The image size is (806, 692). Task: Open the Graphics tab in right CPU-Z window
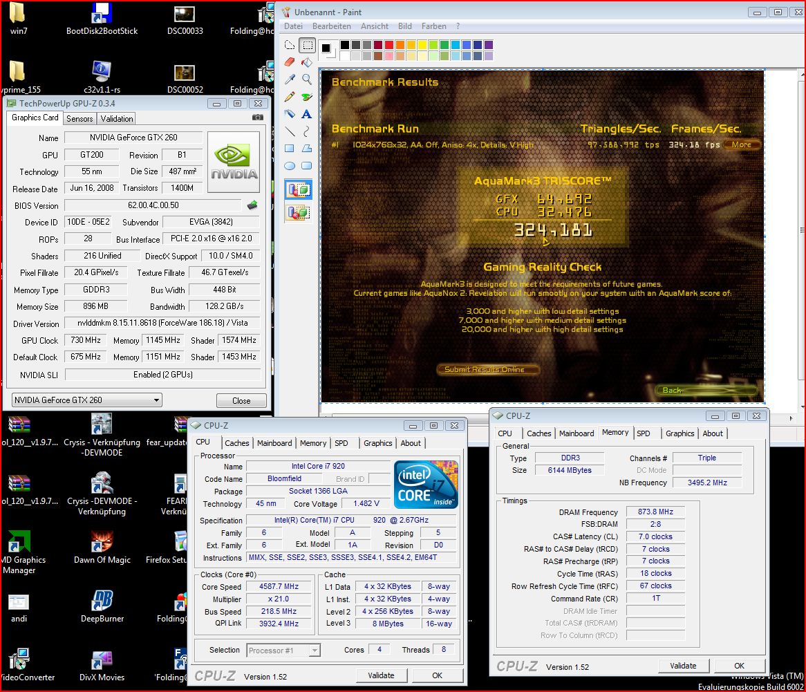click(680, 433)
